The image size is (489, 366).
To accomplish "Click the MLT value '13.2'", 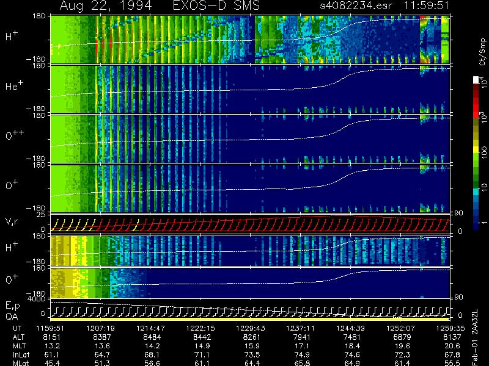I will tap(53, 346).
